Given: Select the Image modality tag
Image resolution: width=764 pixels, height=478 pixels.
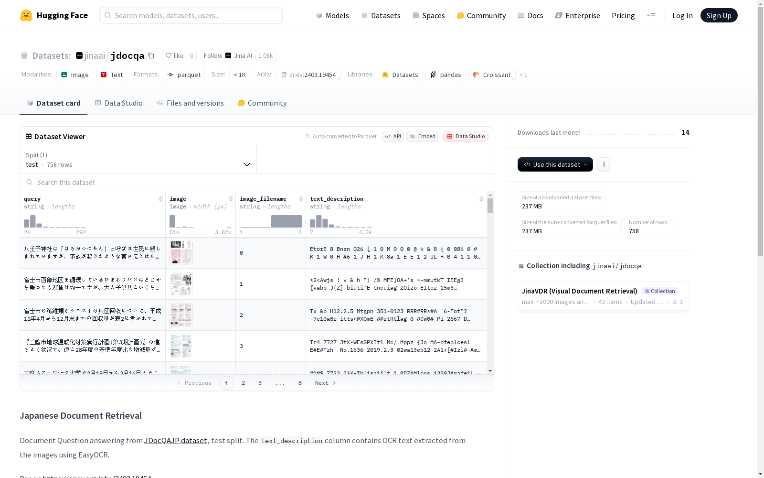Looking at the screenshot, I should [x=75, y=75].
